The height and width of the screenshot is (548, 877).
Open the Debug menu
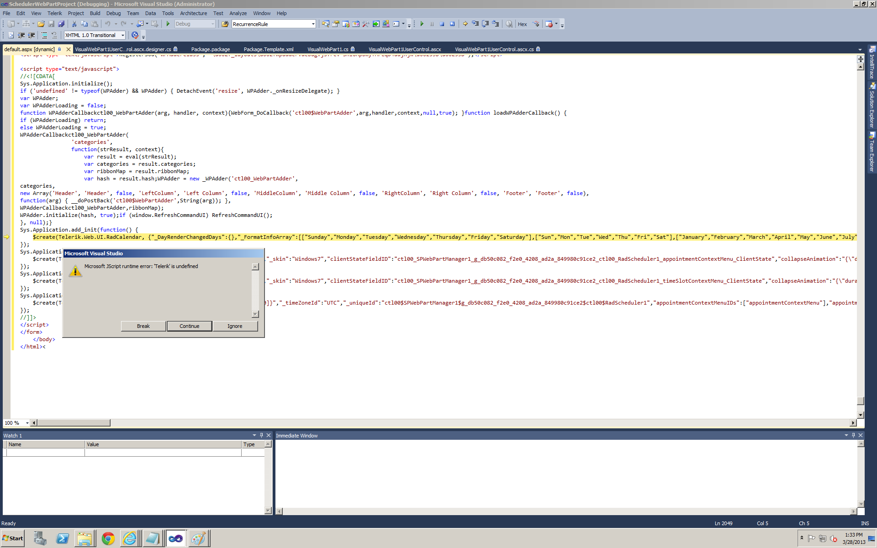pos(113,13)
